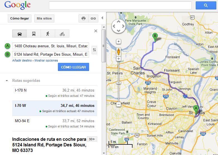
Task: Click green marker A beside start field
Action: tap(8, 46)
